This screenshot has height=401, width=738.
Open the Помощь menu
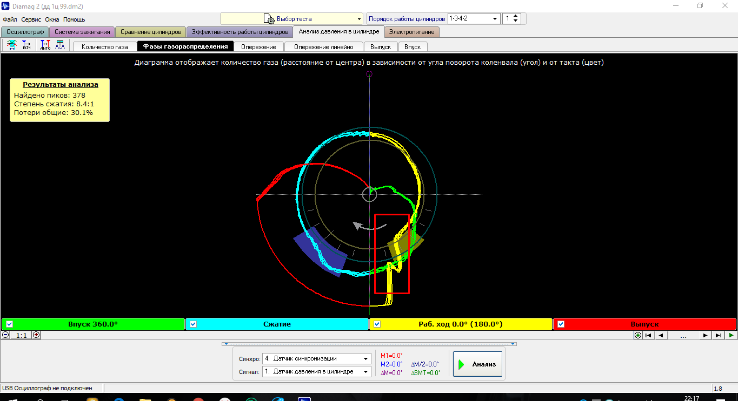(74, 19)
